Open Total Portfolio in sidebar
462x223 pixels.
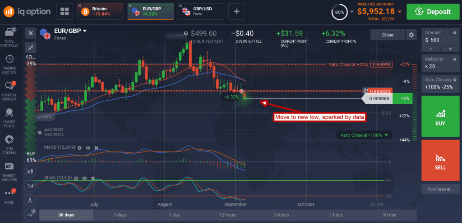(9, 37)
